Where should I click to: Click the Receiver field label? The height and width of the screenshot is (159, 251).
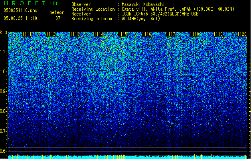click(x=81, y=14)
